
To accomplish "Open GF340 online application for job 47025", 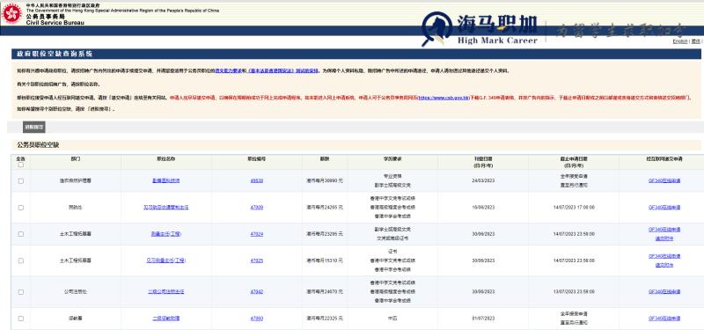I will pos(664,256).
